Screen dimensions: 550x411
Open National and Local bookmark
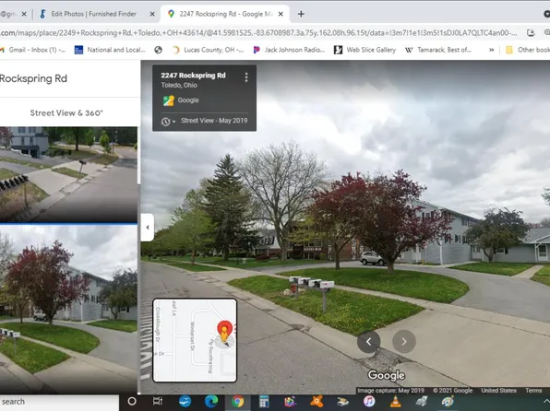pos(110,50)
